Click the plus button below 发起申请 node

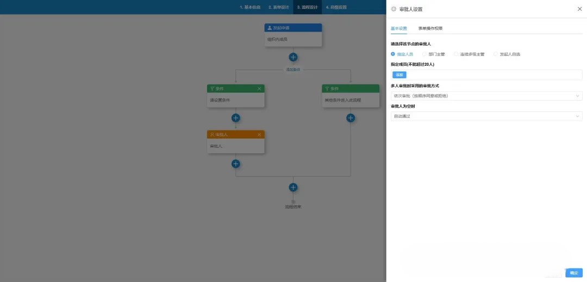293,57
